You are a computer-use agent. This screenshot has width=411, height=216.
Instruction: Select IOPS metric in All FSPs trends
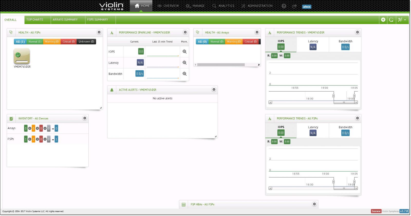pyautogui.click(x=281, y=130)
